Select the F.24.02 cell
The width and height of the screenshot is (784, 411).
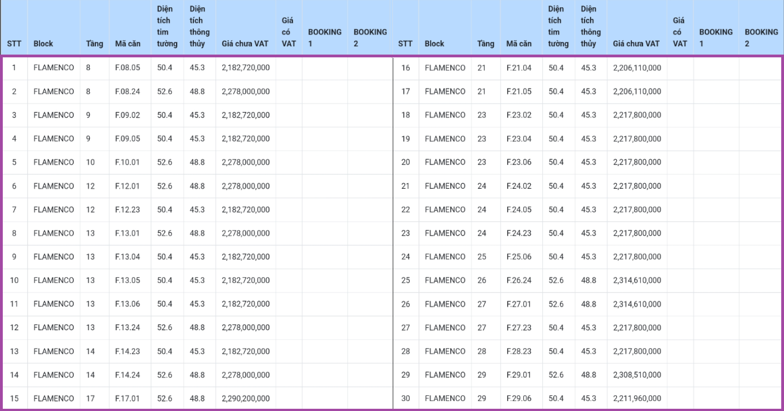519,186
